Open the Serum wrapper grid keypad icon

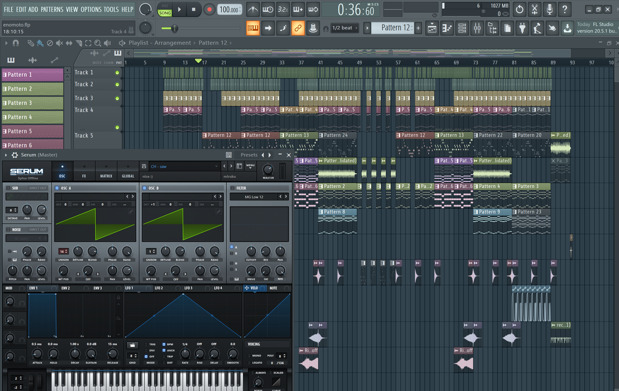[x=229, y=155]
